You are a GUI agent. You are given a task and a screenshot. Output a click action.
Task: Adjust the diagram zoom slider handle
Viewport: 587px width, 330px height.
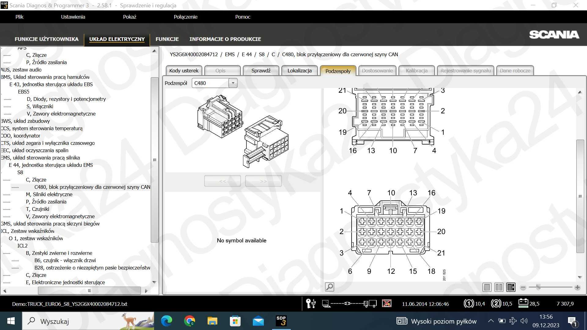pos(538,287)
